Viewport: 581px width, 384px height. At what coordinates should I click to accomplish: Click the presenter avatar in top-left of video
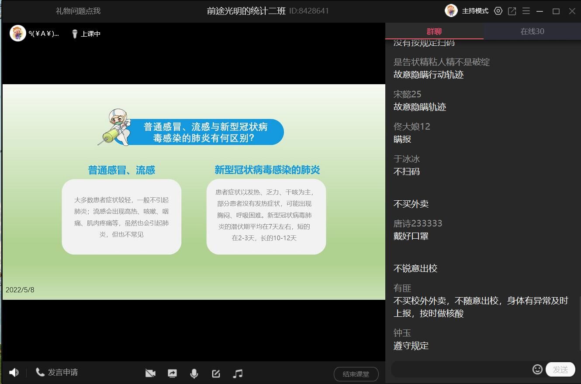18,34
